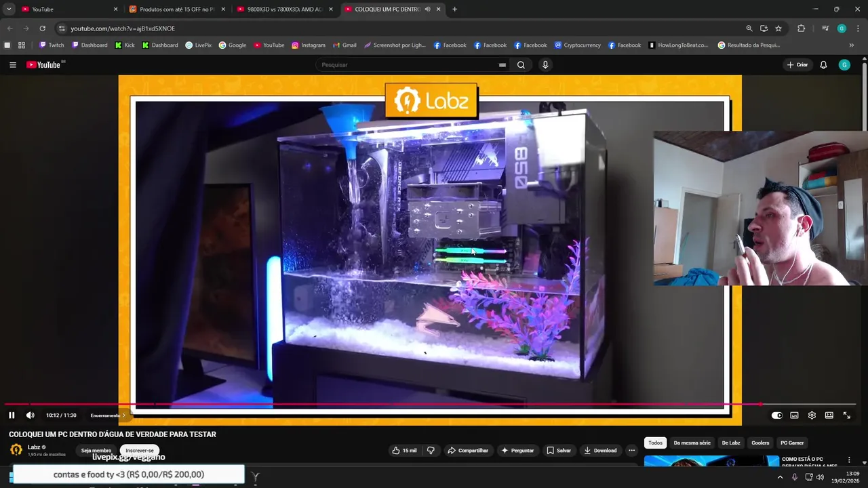This screenshot has height=488, width=868.
Task: Open the Criar create menu
Action: (x=797, y=65)
